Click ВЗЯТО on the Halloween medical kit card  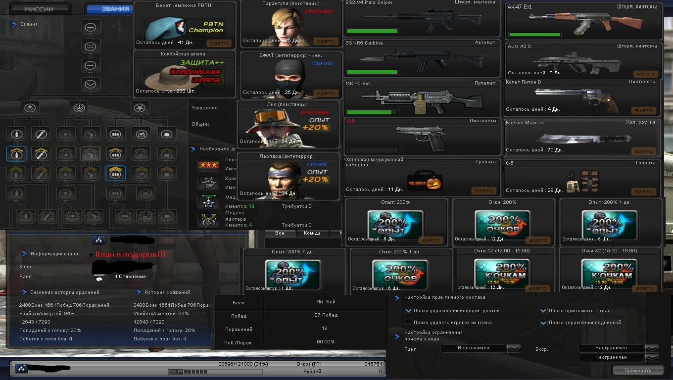483,190
